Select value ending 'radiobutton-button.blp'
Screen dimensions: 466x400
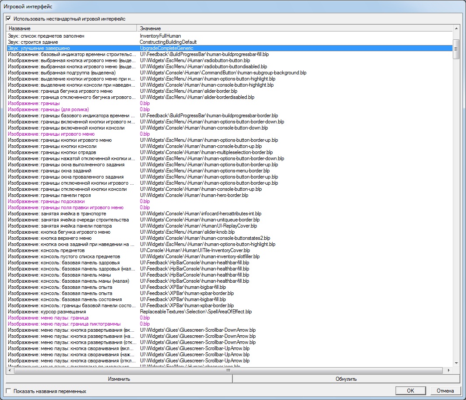tap(195, 60)
